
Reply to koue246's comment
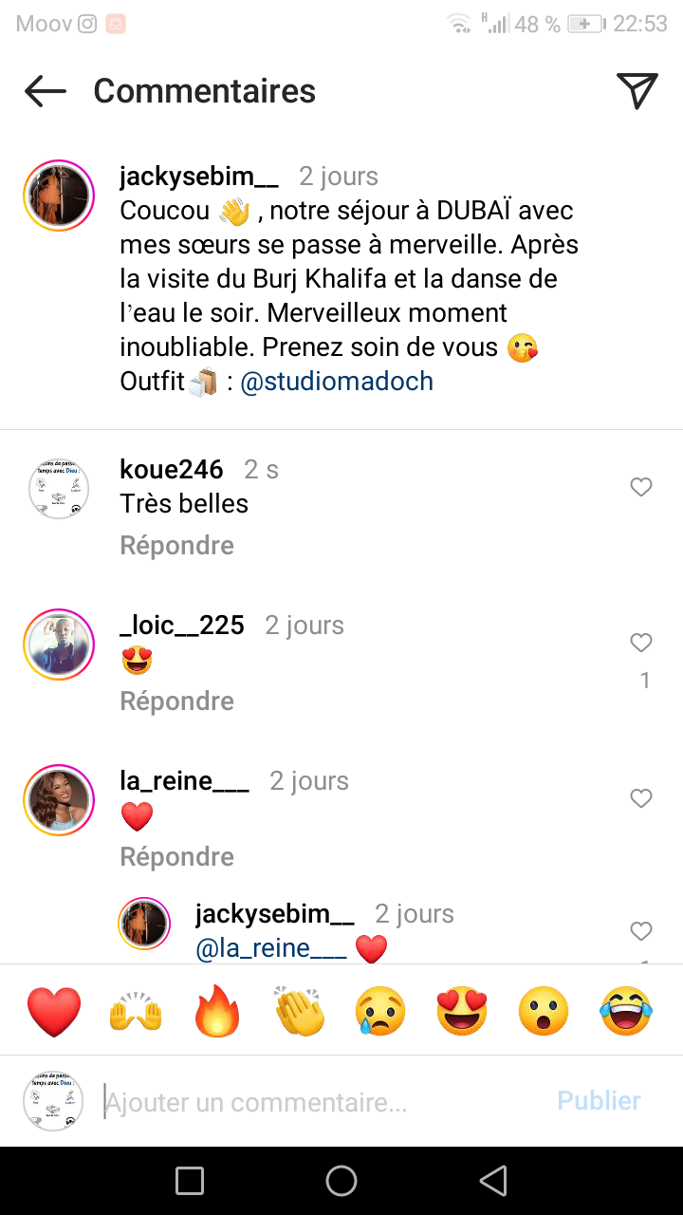(176, 546)
